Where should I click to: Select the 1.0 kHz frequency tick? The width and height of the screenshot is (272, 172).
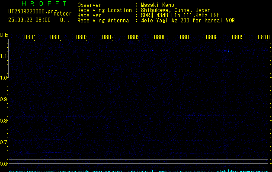click(x=4, y=78)
